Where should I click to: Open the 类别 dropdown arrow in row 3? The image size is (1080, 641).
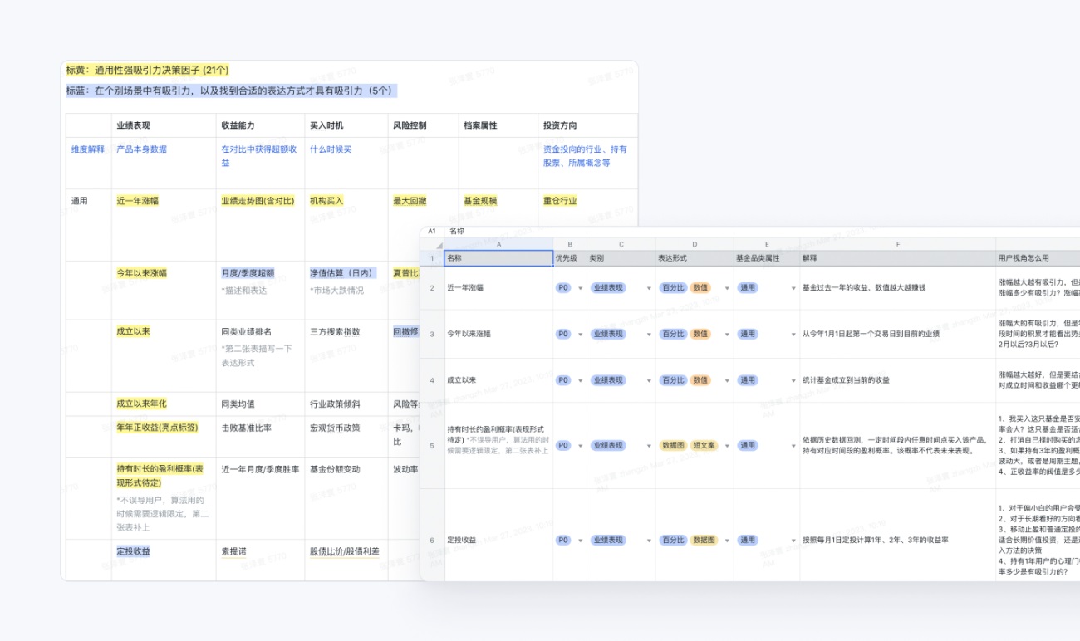[649, 335]
